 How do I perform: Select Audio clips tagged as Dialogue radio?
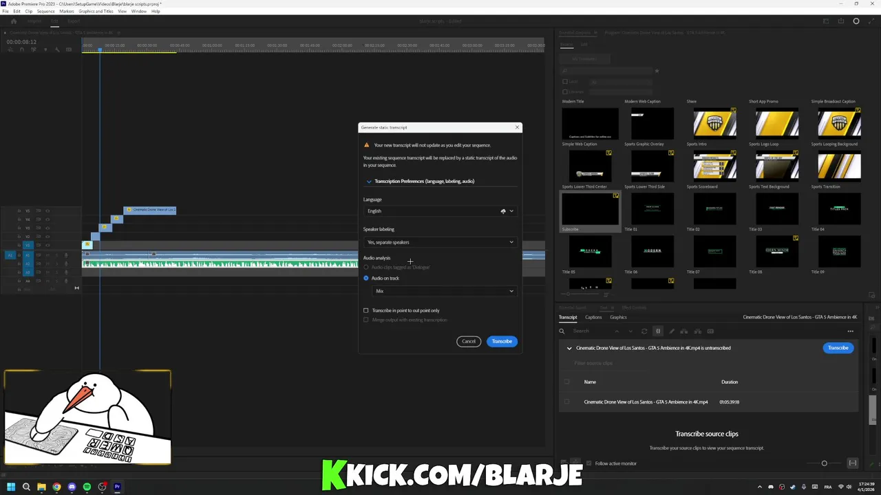[366, 267]
